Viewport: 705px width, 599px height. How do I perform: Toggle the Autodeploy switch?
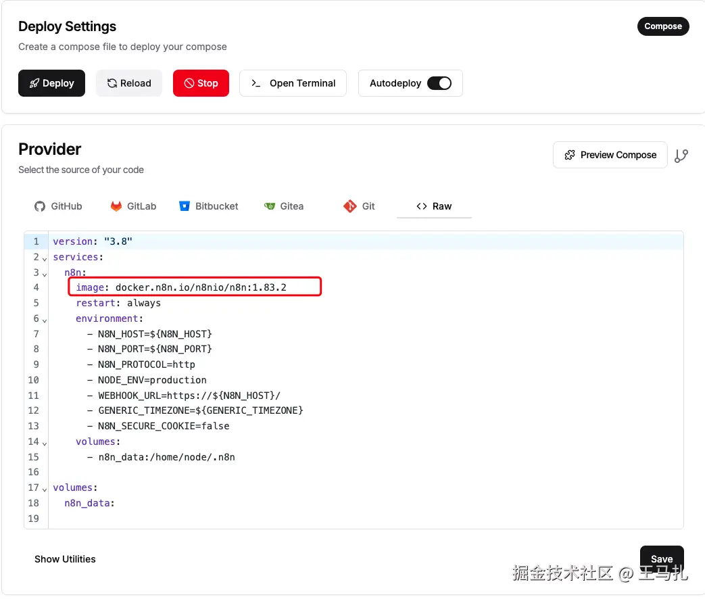[439, 83]
